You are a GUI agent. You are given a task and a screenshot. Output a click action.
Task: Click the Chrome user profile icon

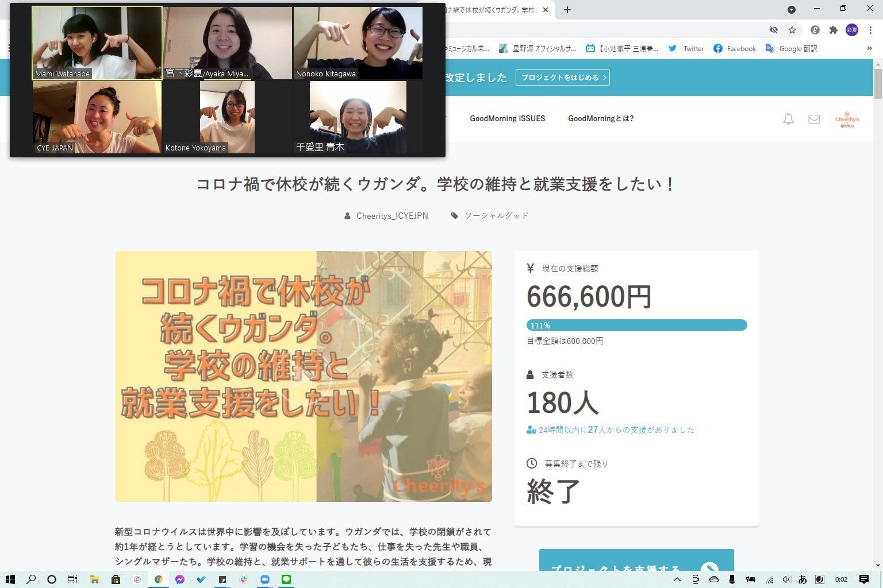tap(852, 30)
